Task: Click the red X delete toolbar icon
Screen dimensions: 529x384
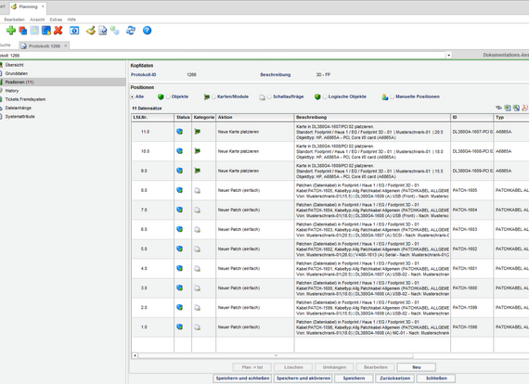Action: pos(58,31)
